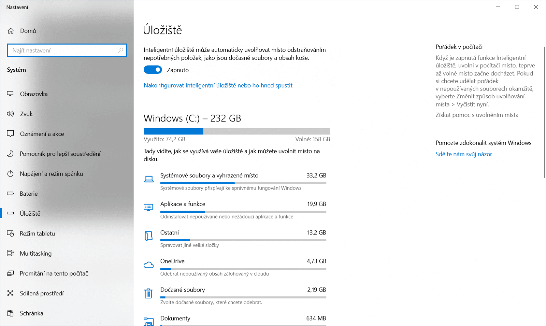Click the OneDrive cloud icon
The image size is (546, 326).
coord(148,265)
